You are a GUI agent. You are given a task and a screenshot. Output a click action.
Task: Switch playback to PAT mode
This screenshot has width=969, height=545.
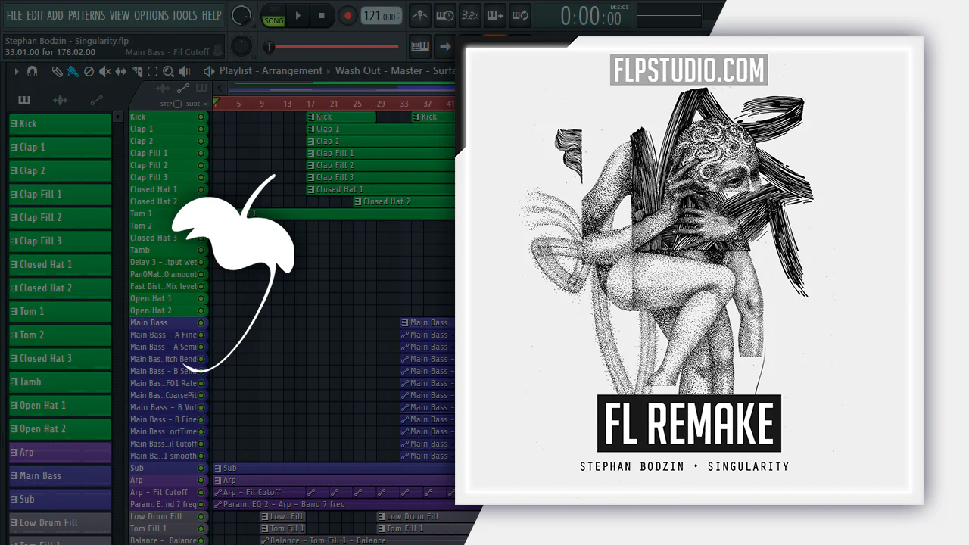click(x=273, y=11)
